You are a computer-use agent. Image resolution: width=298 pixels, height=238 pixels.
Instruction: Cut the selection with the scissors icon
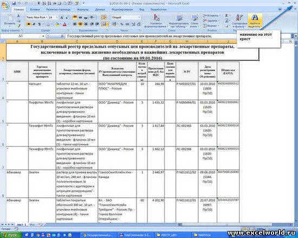[18, 16]
